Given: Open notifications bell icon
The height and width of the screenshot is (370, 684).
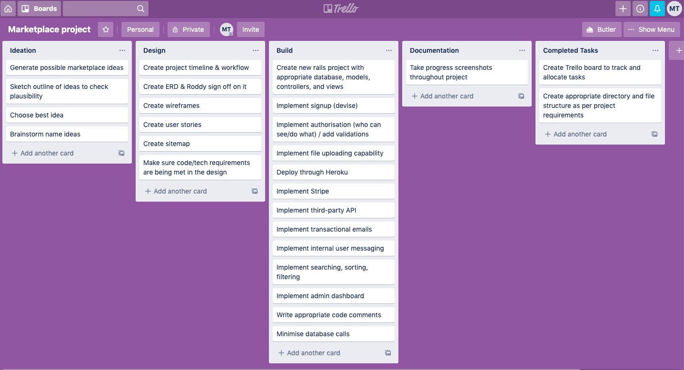Looking at the screenshot, I should pos(657,9).
